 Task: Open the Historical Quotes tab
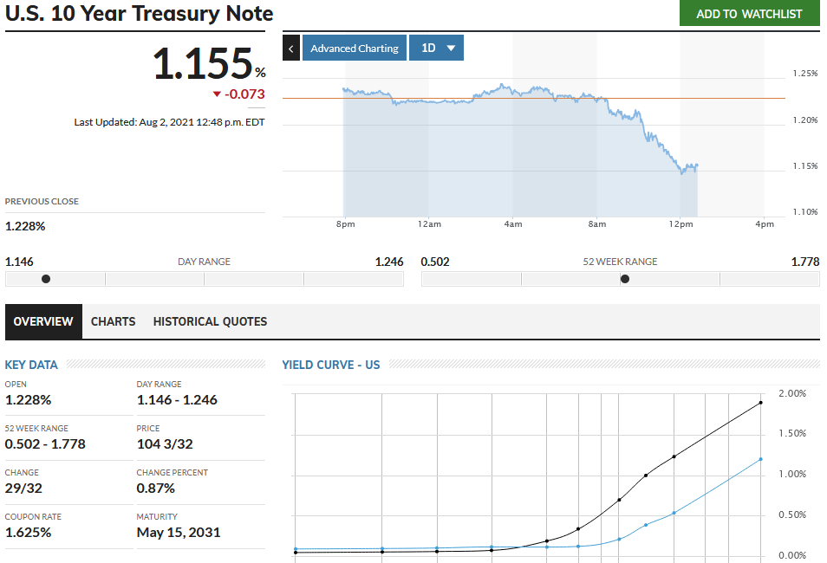pyautogui.click(x=210, y=321)
